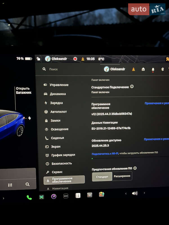Open the Bluetooth settings icon
Screen dimensions: 169x225
tap(163, 69)
